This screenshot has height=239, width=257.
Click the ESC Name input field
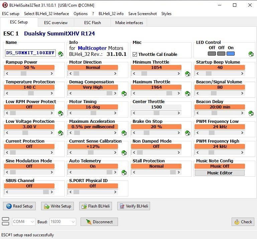(x=30, y=53)
